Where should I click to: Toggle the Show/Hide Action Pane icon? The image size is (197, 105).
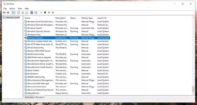(36, 13)
